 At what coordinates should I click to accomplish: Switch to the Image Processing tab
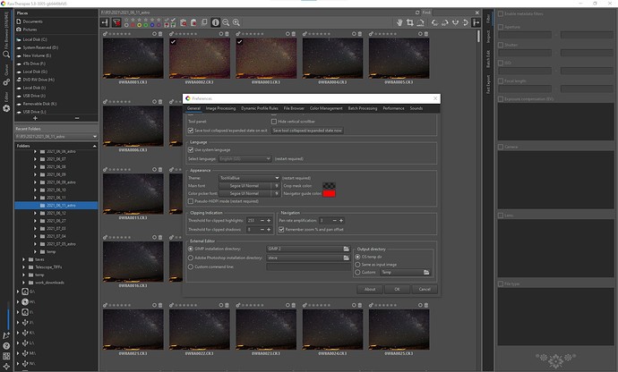219,108
